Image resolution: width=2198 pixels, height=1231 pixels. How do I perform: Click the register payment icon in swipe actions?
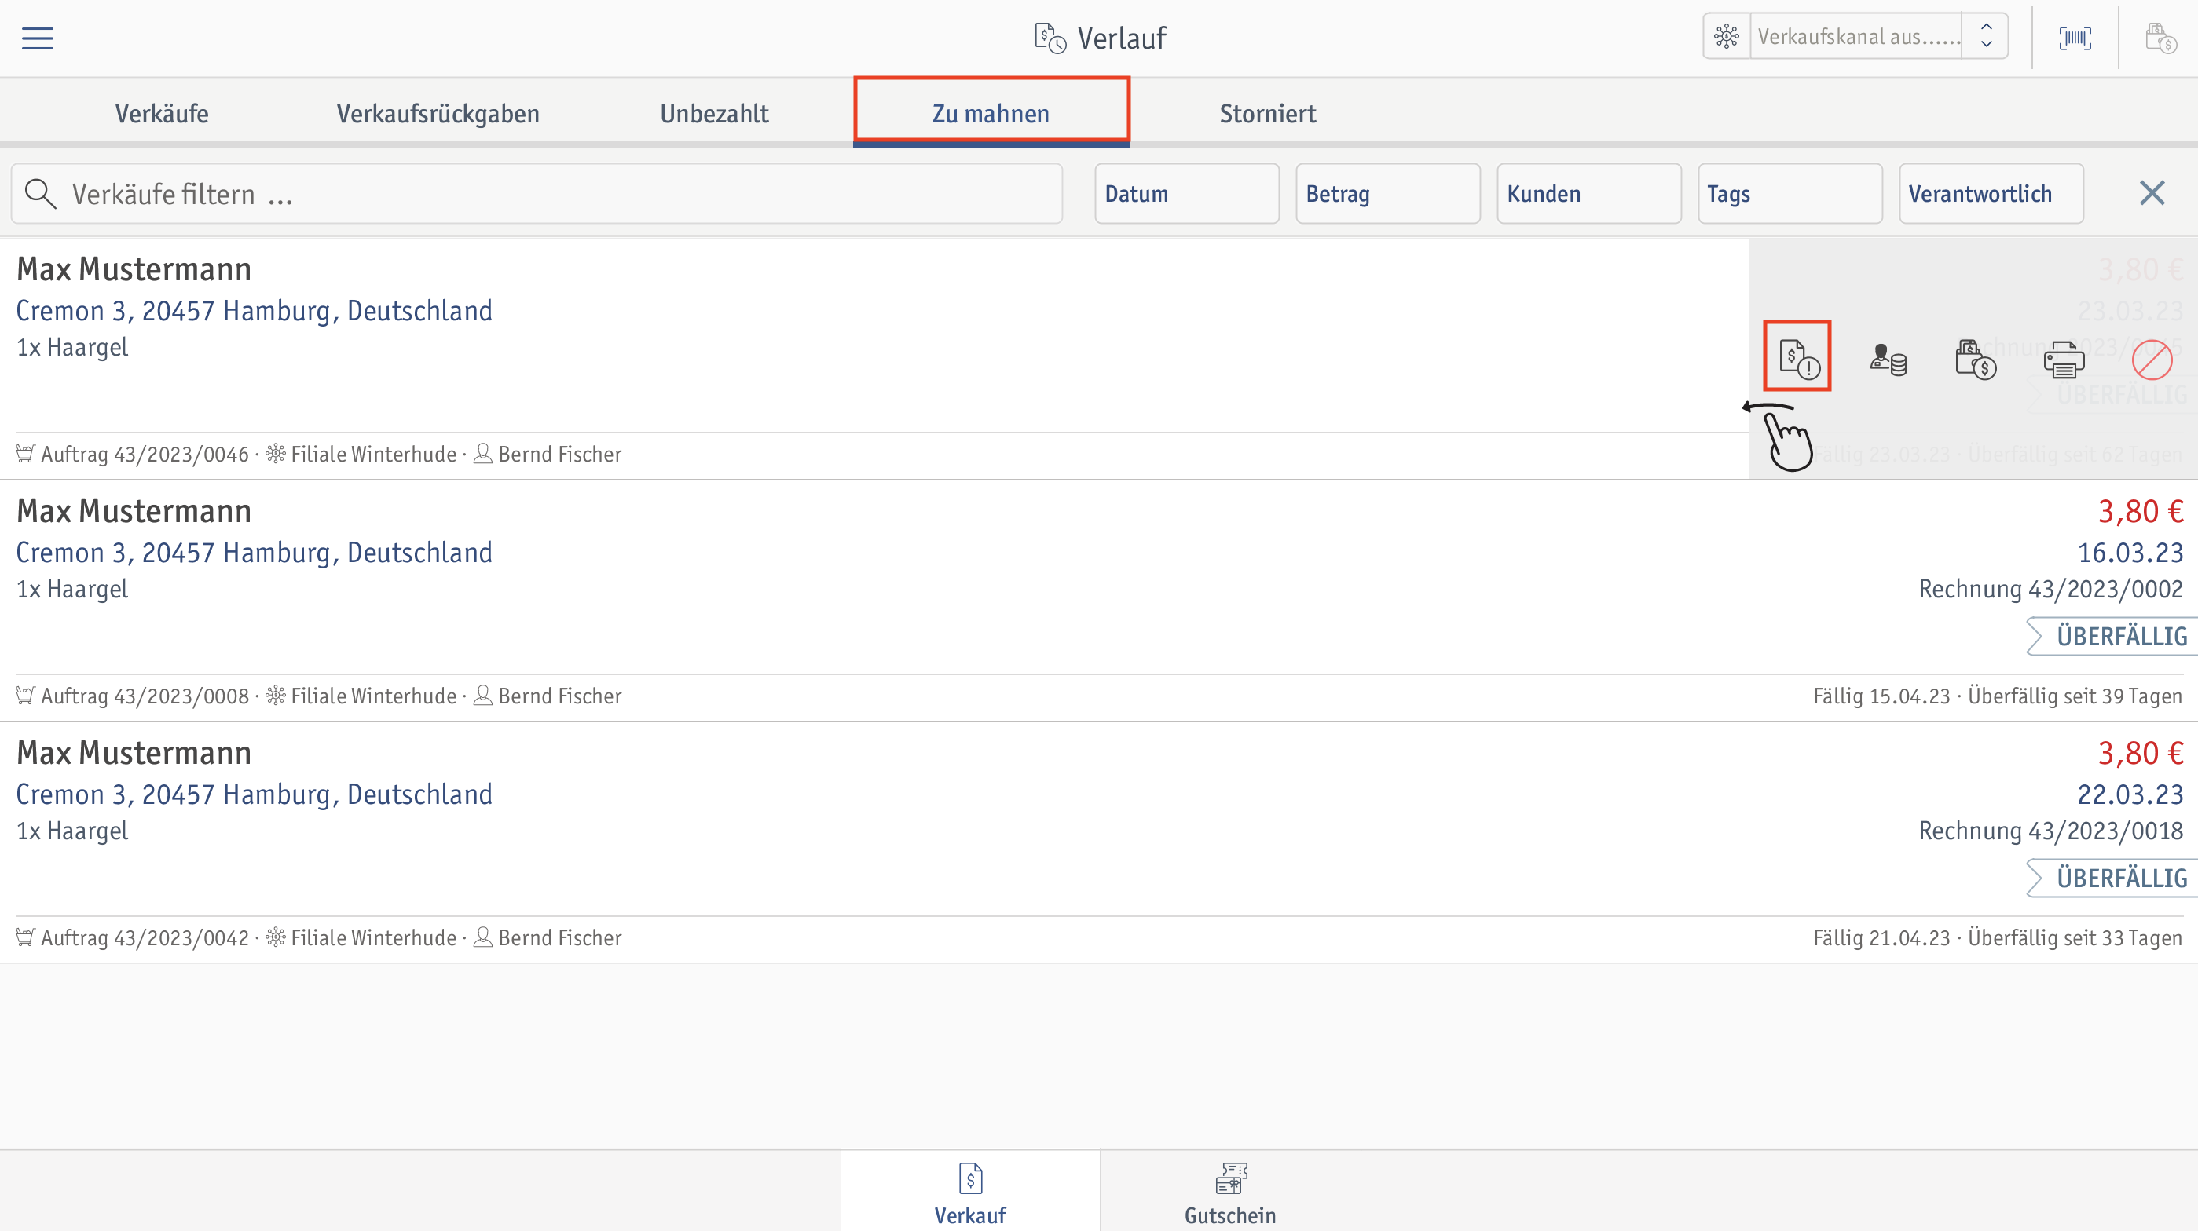[1976, 360]
